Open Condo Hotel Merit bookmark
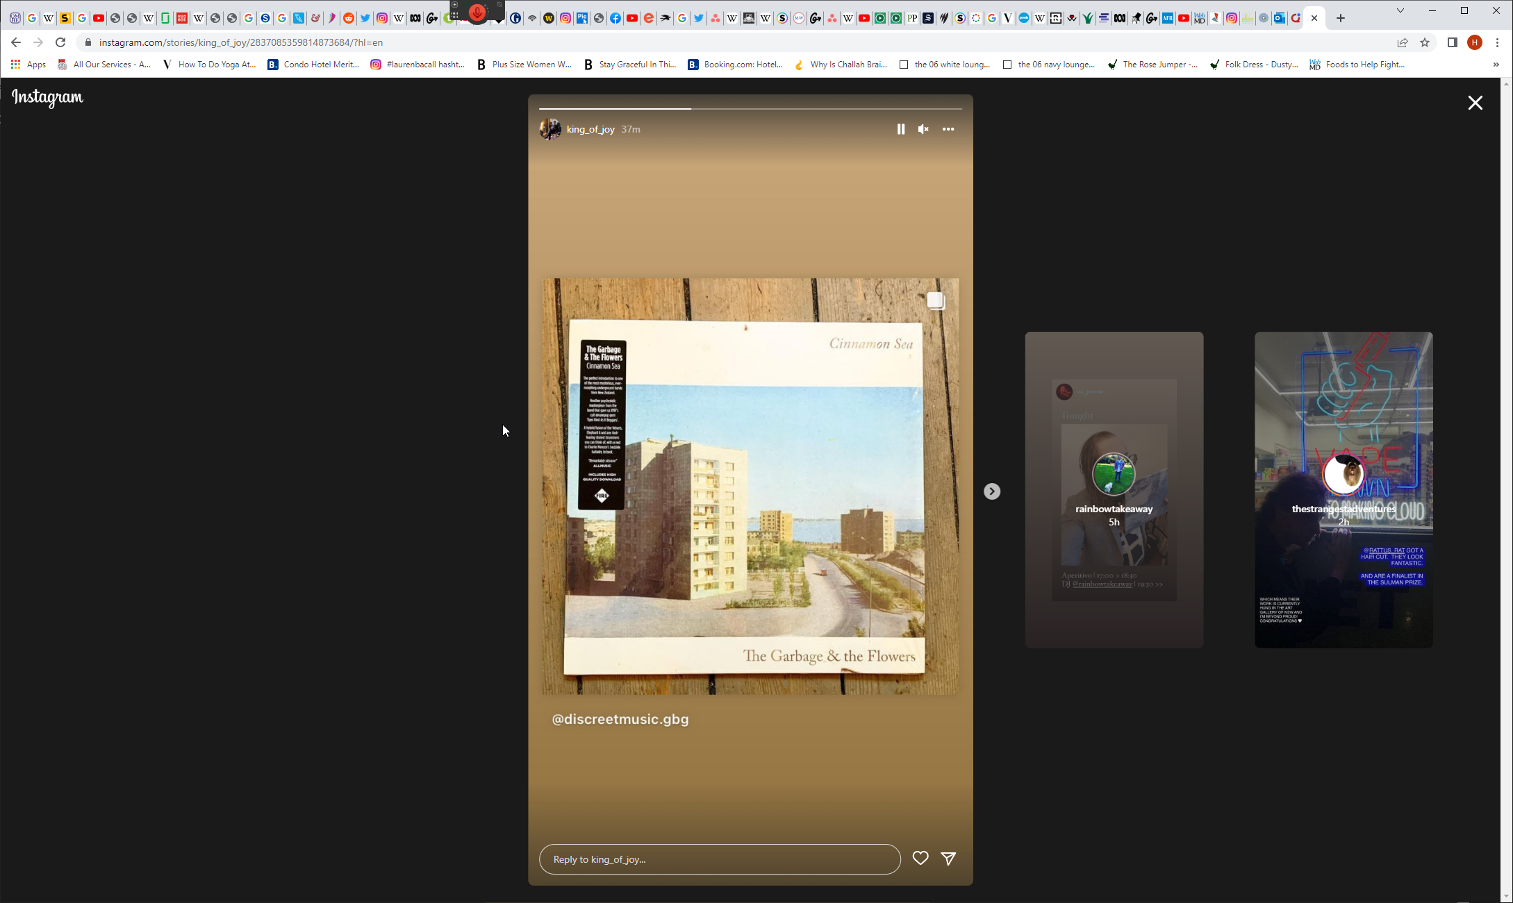This screenshot has height=903, width=1513. pos(313,65)
